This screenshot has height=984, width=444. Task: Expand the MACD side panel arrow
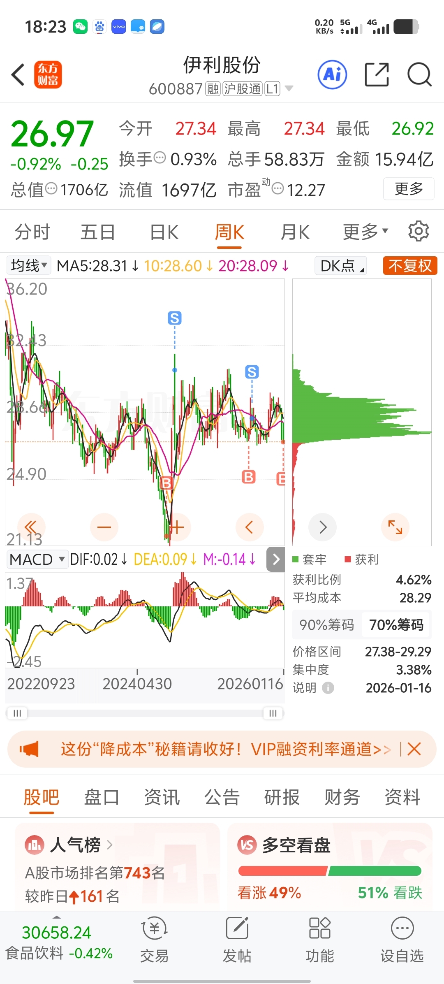coord(276,559)
